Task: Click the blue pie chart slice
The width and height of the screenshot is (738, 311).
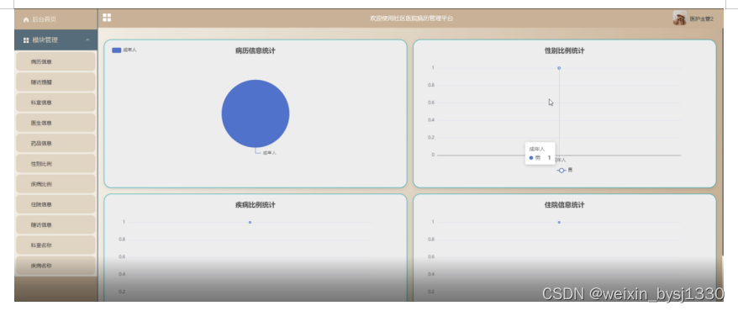Action: (256, 113)
